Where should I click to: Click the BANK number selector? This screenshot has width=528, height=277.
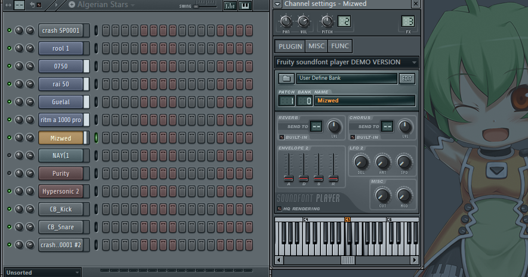tap(304, 101)
